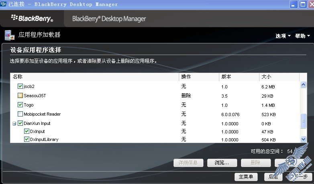This screenshot has width=314, height=184.
Task: Check the Mobipocket Reader checkbox
Action: click(20, 114)
